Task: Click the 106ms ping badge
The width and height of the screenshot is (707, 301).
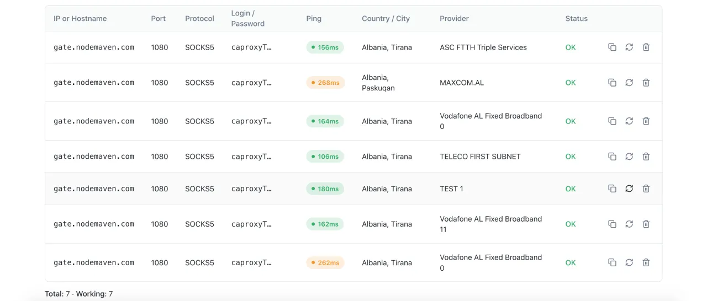Action: 325,157
